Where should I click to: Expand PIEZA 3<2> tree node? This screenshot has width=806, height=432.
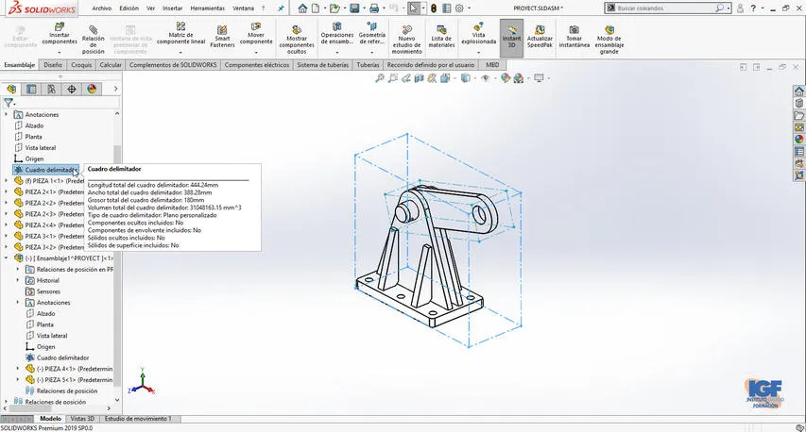tap(7, 247)
